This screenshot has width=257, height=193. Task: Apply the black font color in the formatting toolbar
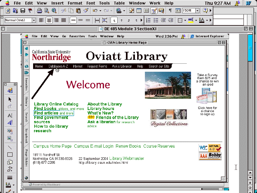click(x=202, y=20)
